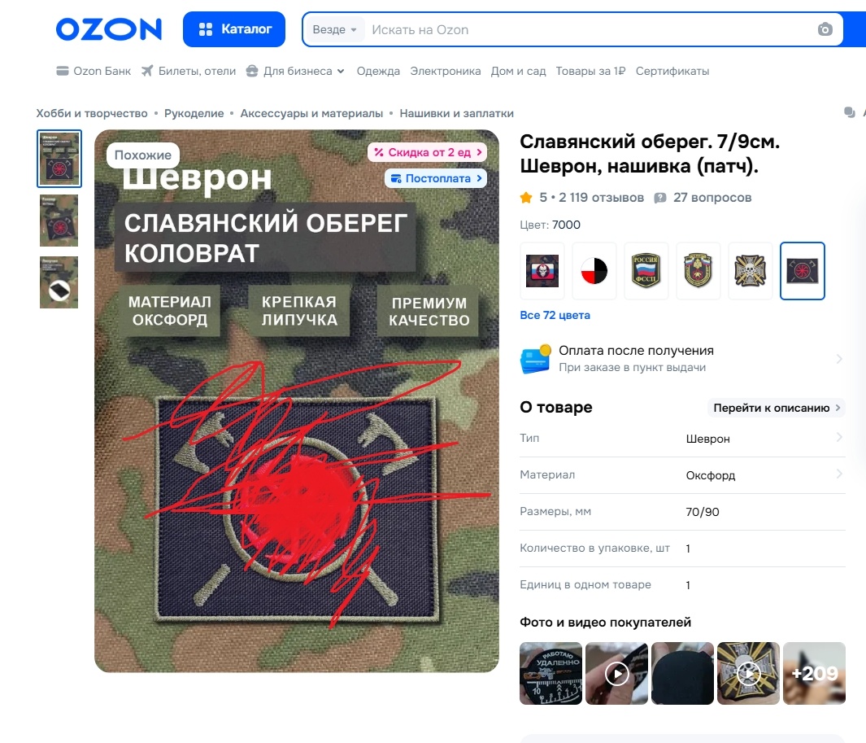The width and height of the screenshot is (866, 743).
Task: Expand the Тип Шеврон row chevron
Action: coord(839,437)
